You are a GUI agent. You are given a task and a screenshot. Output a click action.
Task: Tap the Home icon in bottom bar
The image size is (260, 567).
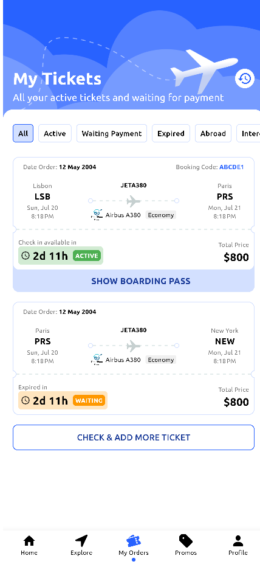click(29, 541)
